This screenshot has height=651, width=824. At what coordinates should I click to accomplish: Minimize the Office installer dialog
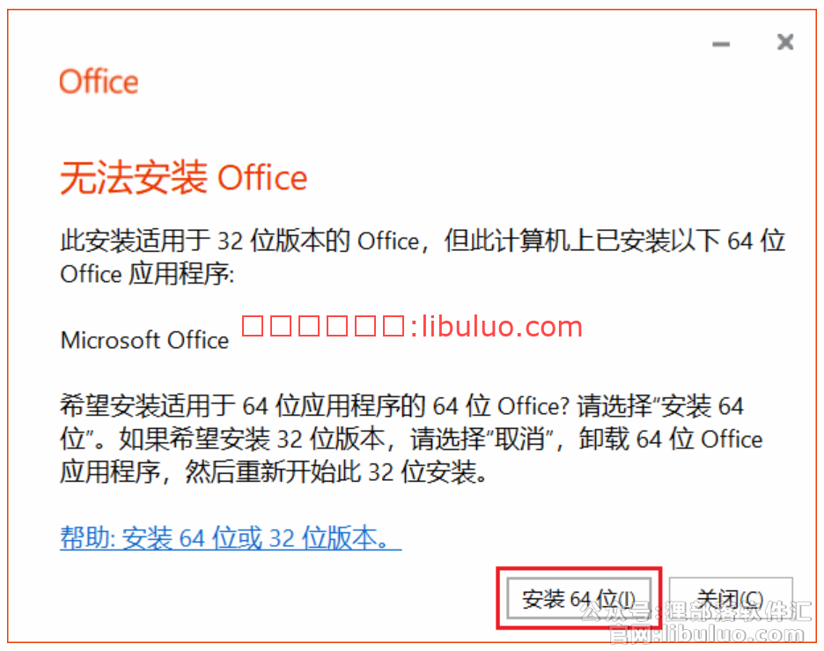tap(721, 44)
